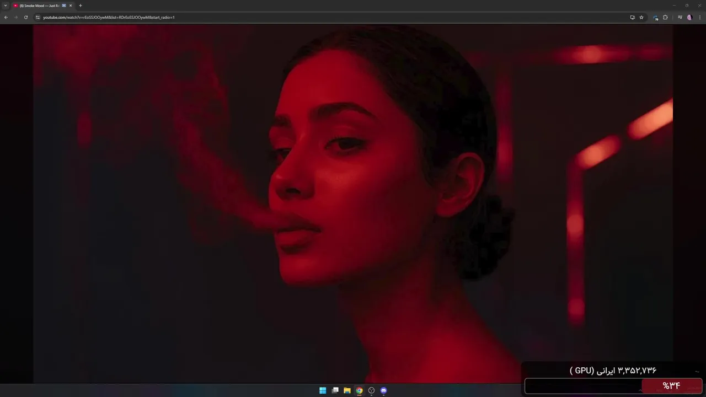The image size is (706, 397).
Task: Open the extension with the badge counter
Action: coord(655,18)
